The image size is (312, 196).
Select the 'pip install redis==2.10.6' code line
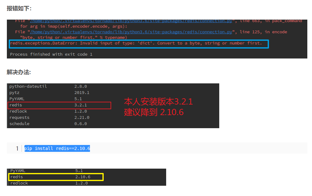pyautogui.click(x=57, y=148)
